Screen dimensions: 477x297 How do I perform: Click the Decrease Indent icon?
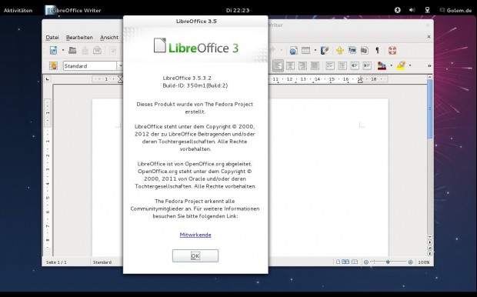(x=355, y=65)
